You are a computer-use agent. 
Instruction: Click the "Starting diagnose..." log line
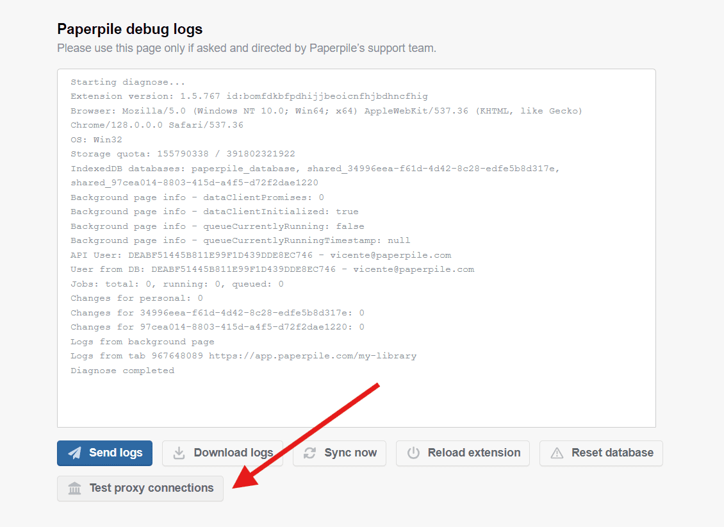[128, 82]
